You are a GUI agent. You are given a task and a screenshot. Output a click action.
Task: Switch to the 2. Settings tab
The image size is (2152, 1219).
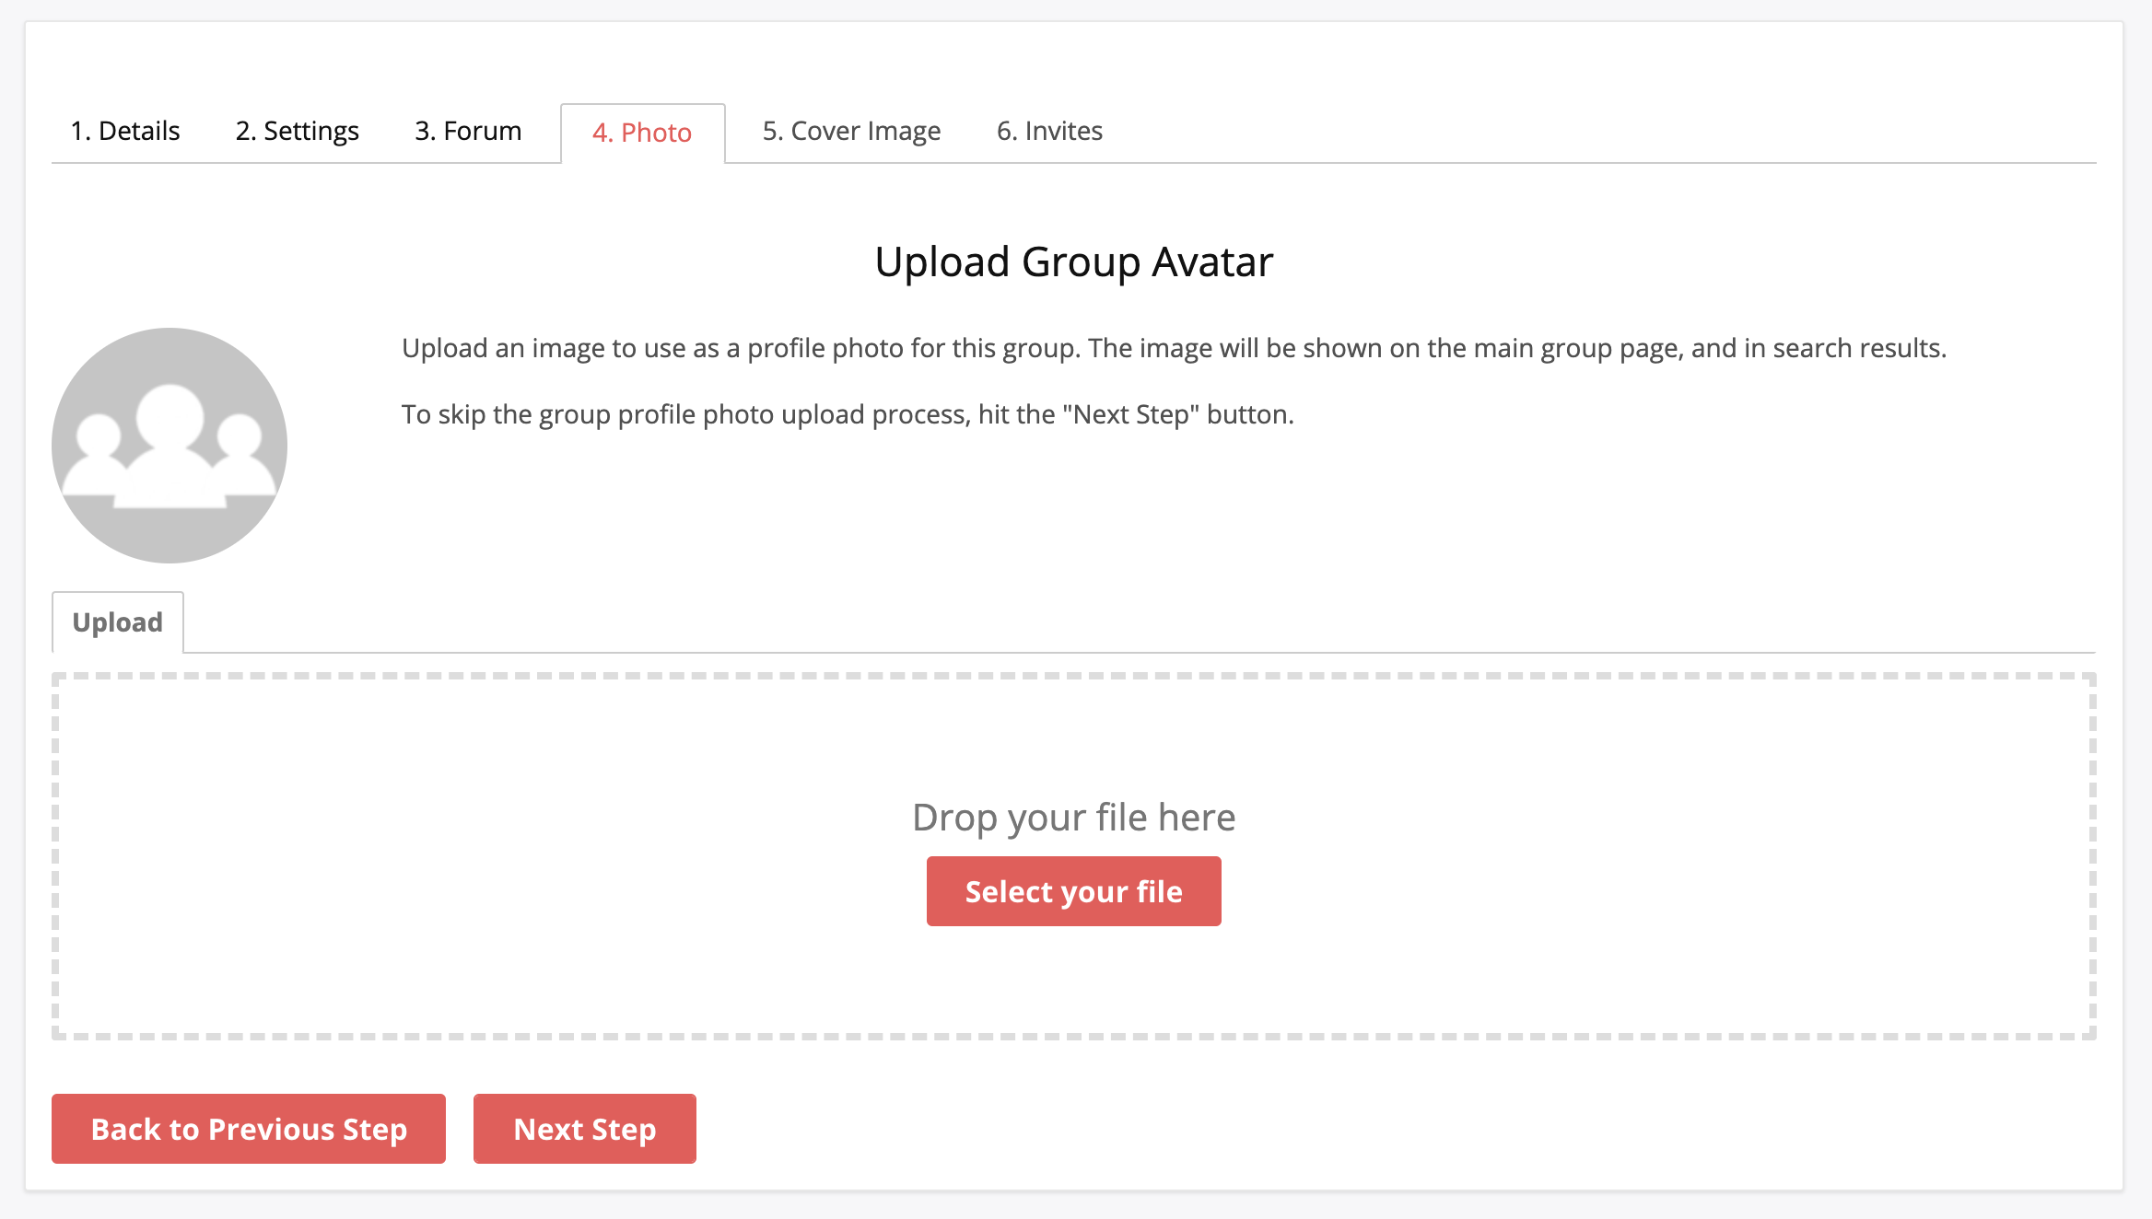[x=297, y=131]
